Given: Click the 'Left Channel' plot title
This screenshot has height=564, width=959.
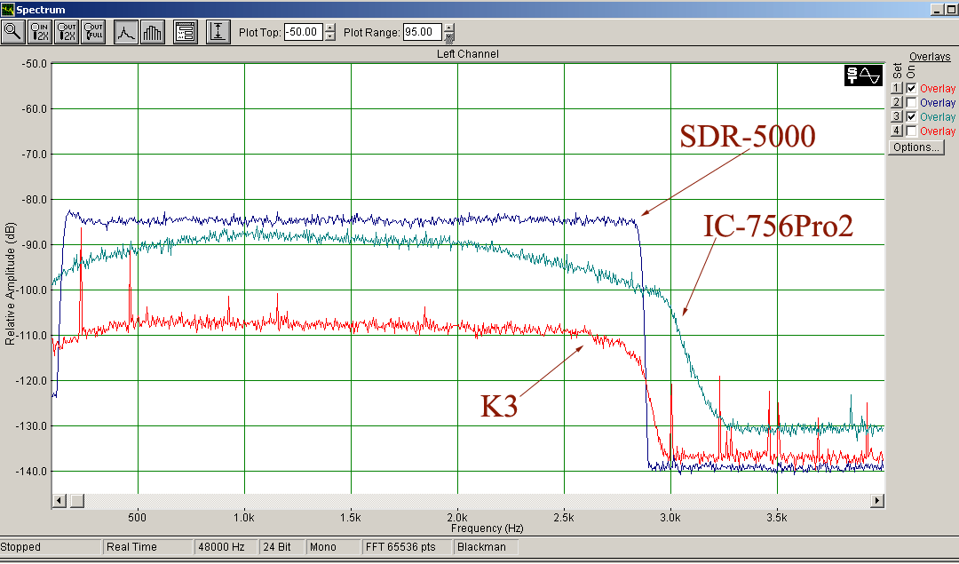Looking at the screenshot, I should coord(468,54).
